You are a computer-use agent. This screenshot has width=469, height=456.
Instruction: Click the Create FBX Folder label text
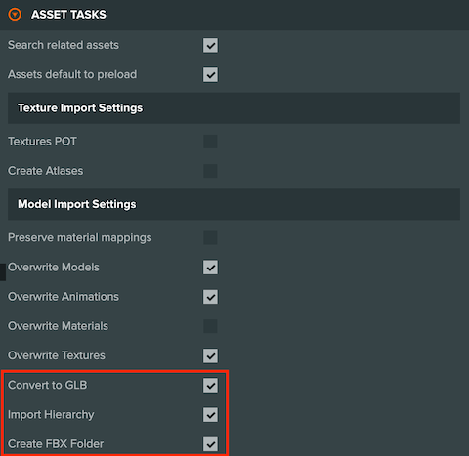pos(56,444)
